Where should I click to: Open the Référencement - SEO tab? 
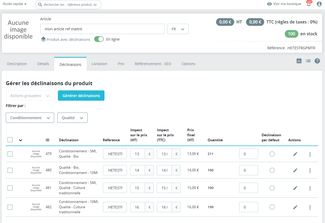(153, 64)
